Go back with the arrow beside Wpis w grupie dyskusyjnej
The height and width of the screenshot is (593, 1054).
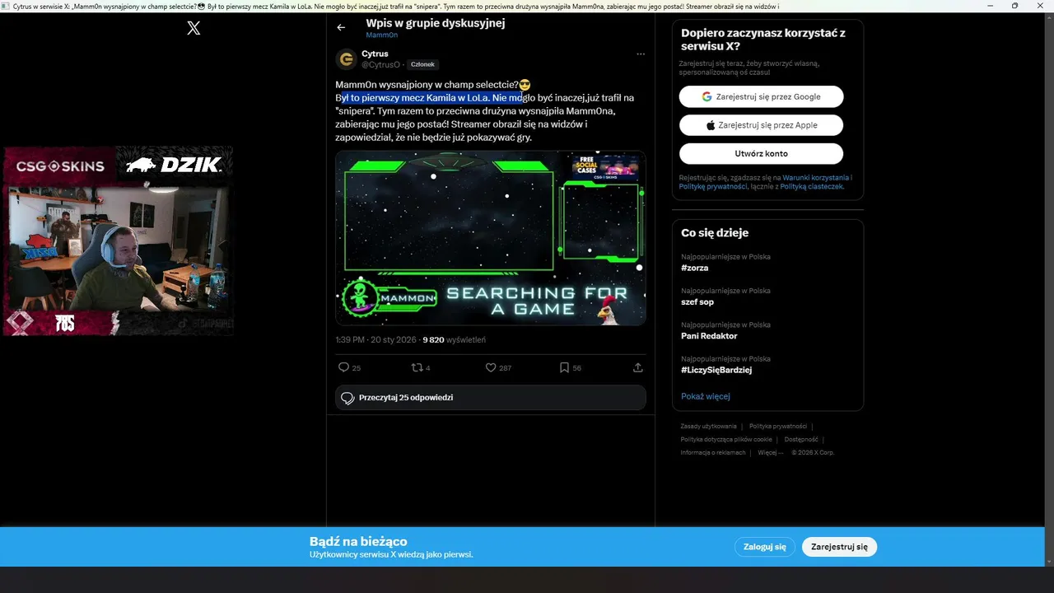click(x=341, y=27)
